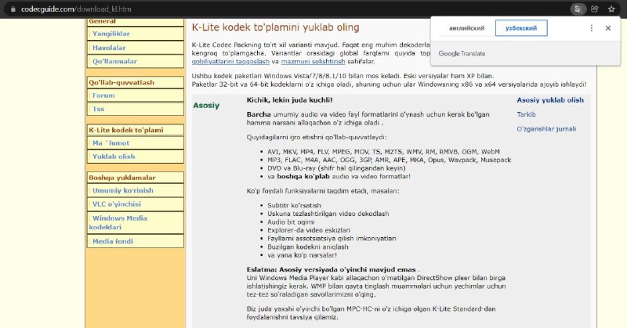Click the Google Translate icon in address bar
This screenshot has width=627, height=328.
pyautogui.click(x=578, y=9)
